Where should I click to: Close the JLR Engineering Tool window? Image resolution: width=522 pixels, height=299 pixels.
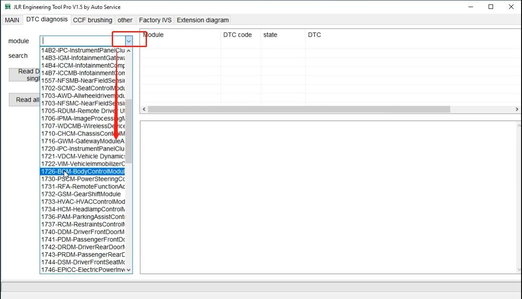click(x=511, y=7)
